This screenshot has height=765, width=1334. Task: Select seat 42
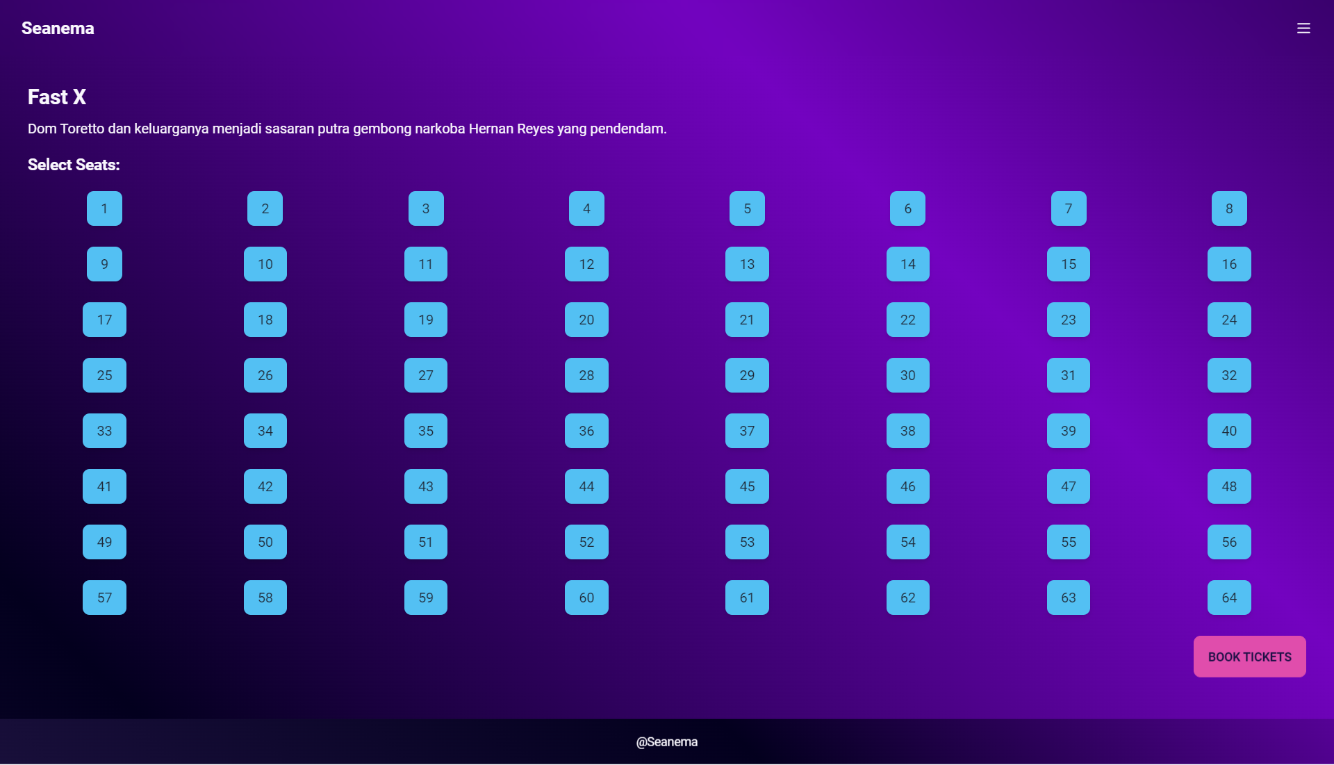tap(265, 486)
